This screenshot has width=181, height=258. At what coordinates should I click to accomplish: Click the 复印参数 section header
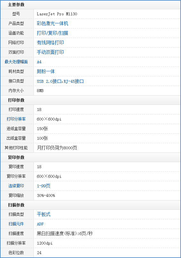tap(16, 157)
